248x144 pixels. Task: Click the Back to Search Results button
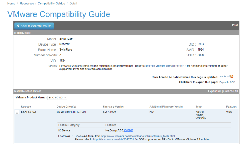pos(34,26)
